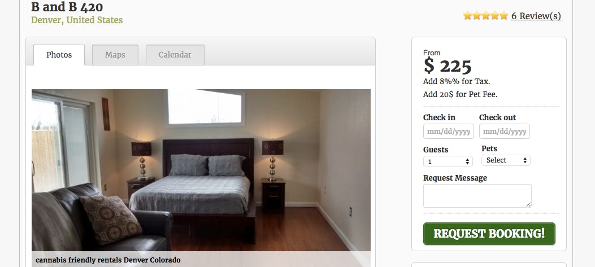The width and height of the screenshot is (595, 267).
Task: Click the cannabis friendly rentals photo caption
Action: coord(108,260)
